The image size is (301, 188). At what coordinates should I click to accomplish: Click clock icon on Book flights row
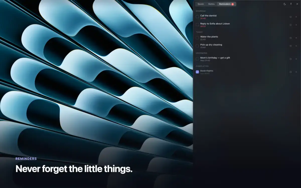291,72
